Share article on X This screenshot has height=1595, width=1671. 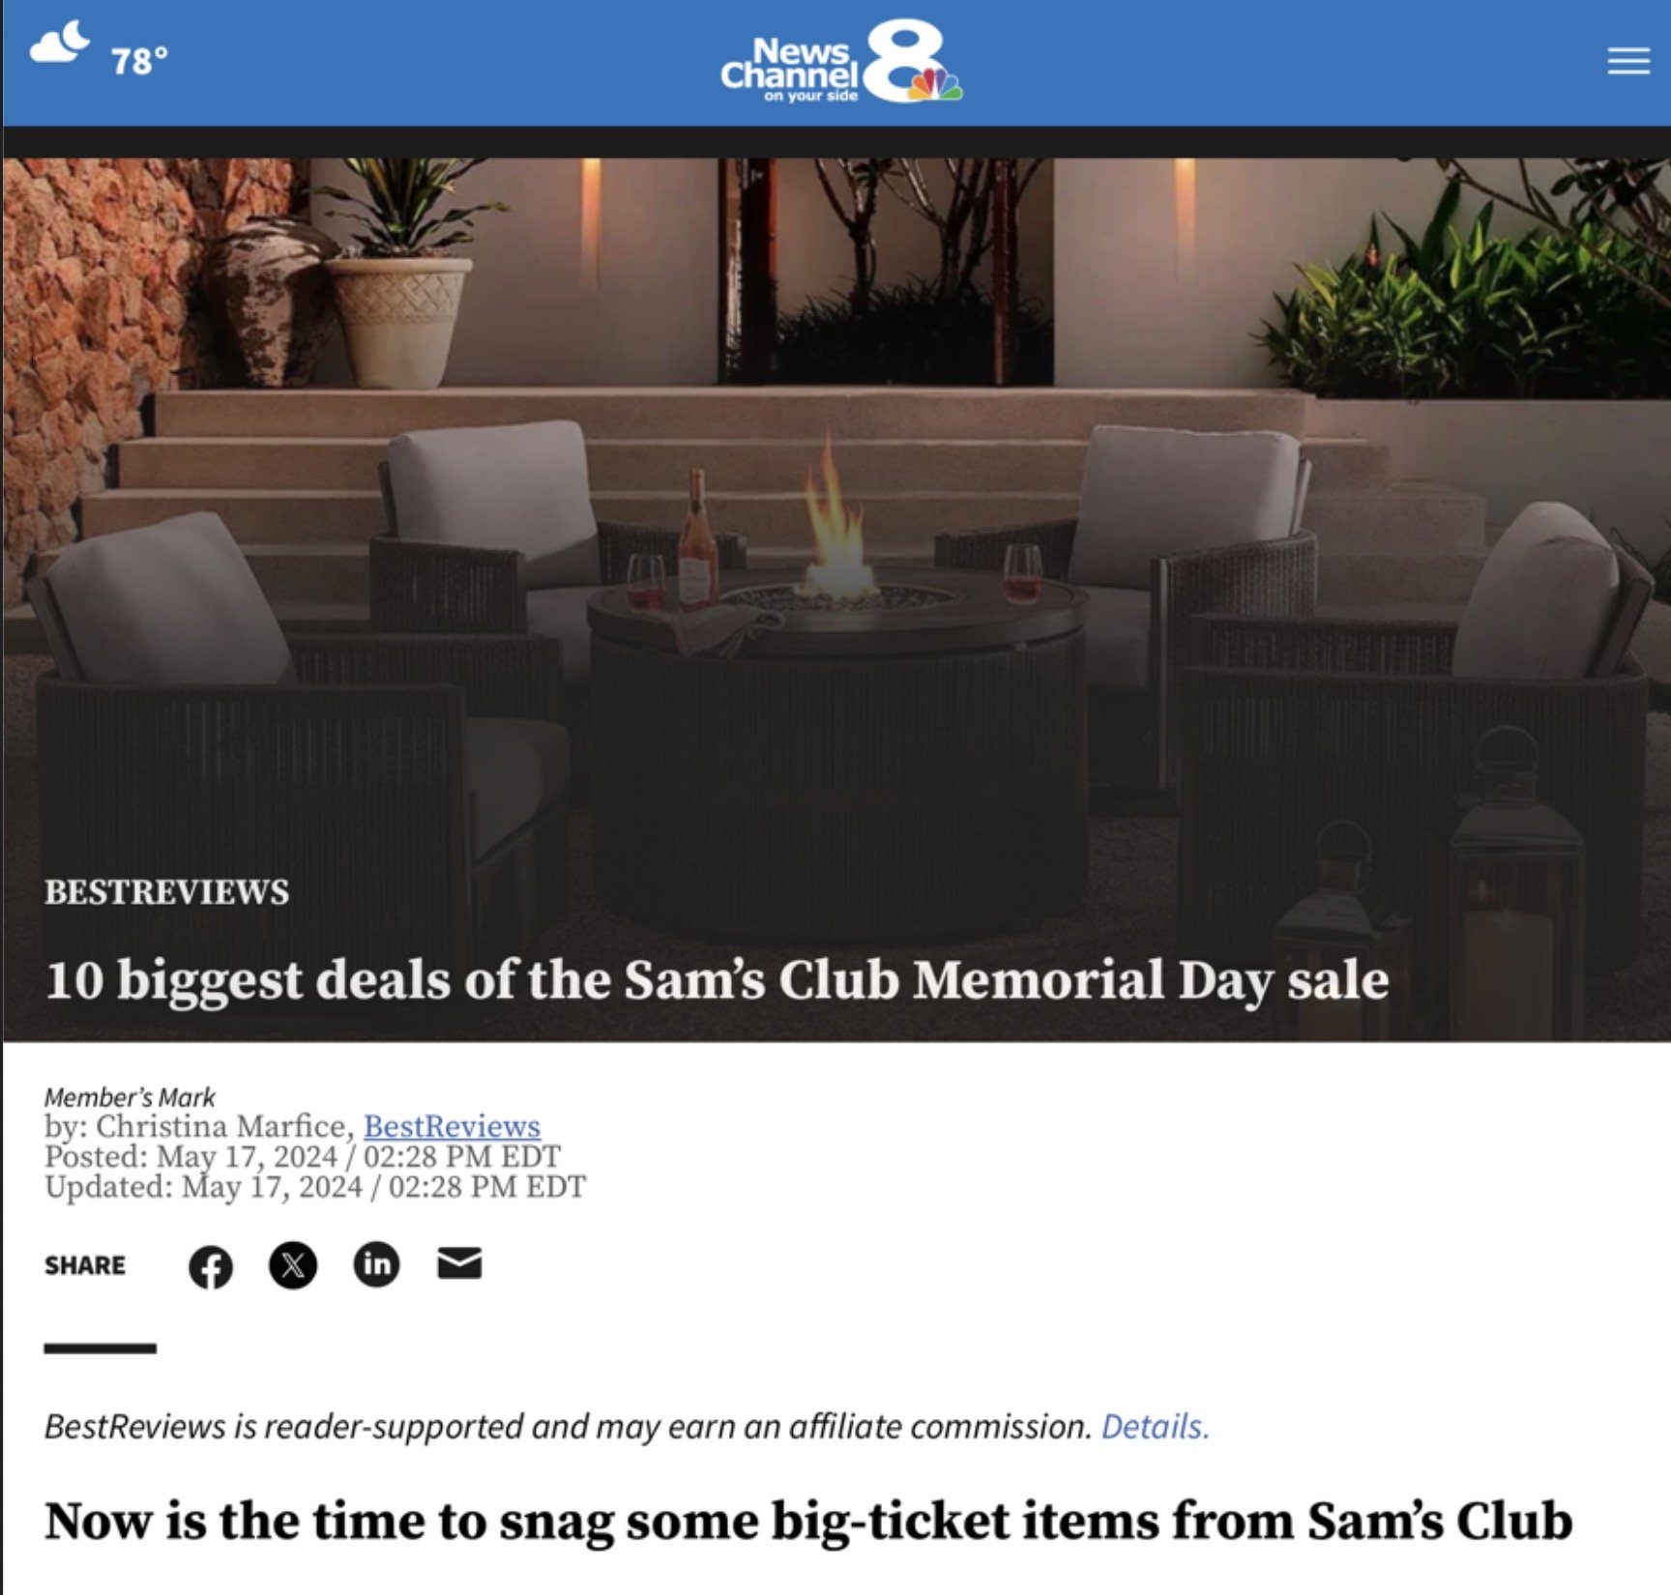(x=293, y=1265)
